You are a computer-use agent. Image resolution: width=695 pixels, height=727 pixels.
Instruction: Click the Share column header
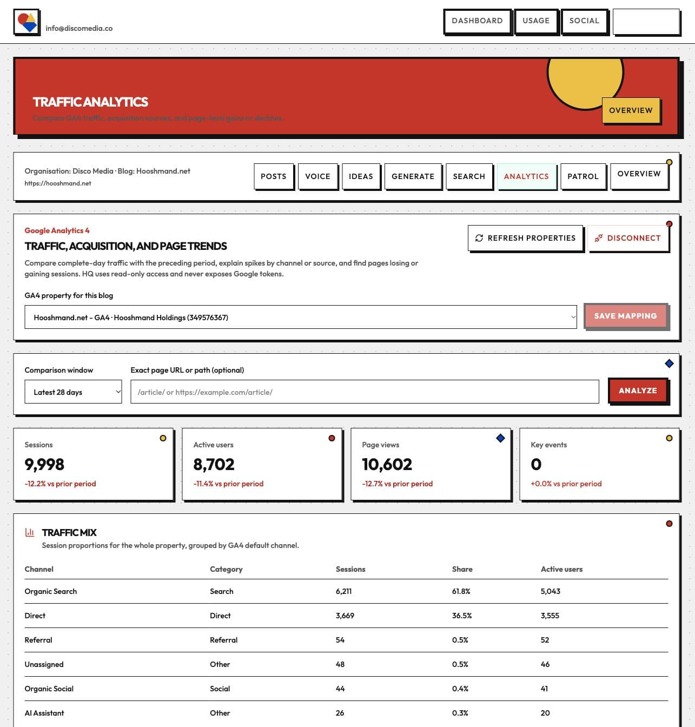[462, 569]
